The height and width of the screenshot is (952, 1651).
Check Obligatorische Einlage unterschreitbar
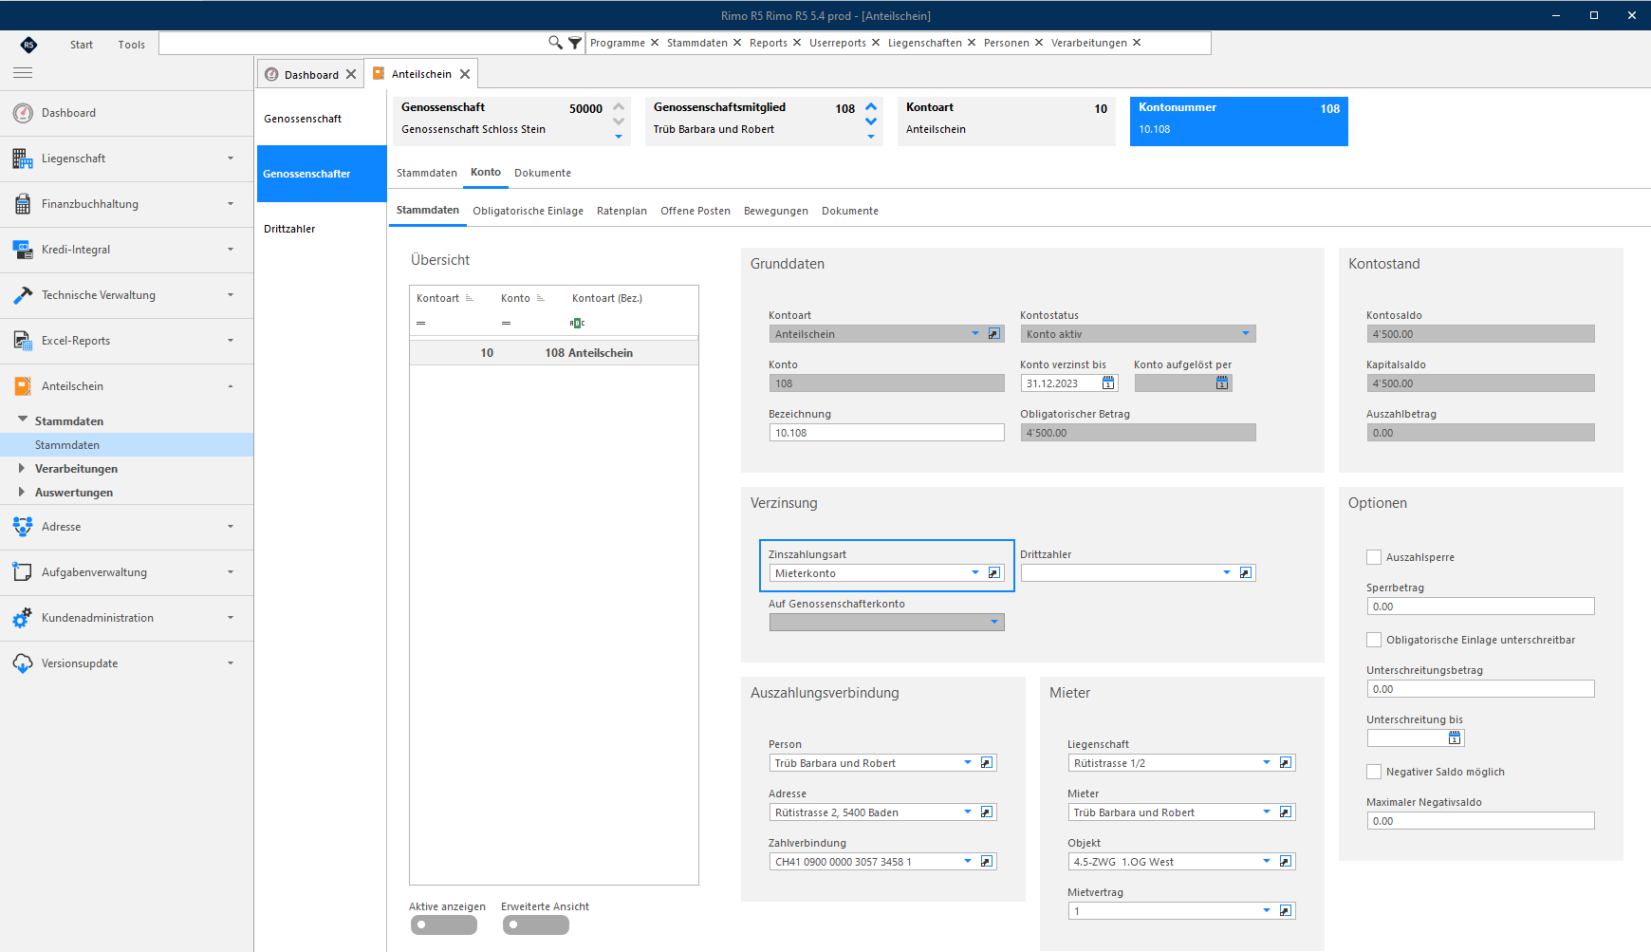click(x=1374, y=640)
